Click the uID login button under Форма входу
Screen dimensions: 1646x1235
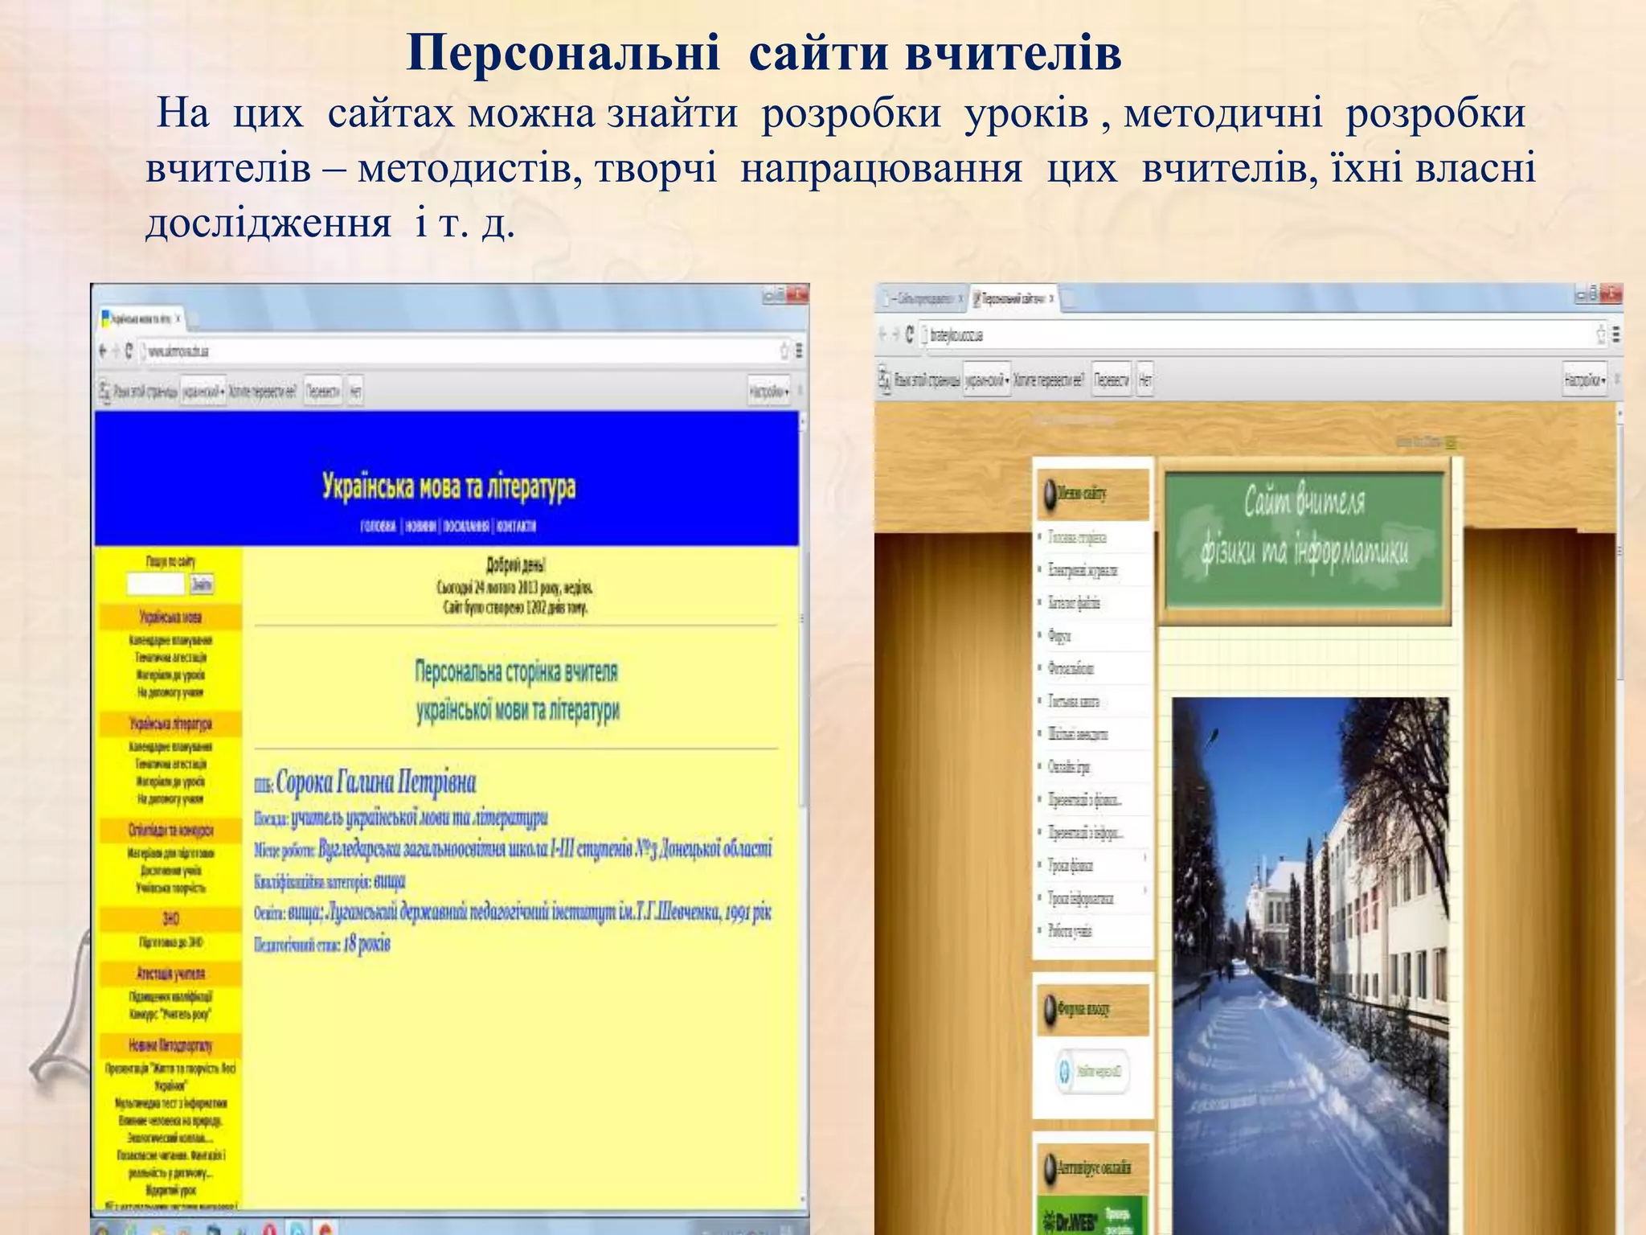(x=1091, y=1071)
